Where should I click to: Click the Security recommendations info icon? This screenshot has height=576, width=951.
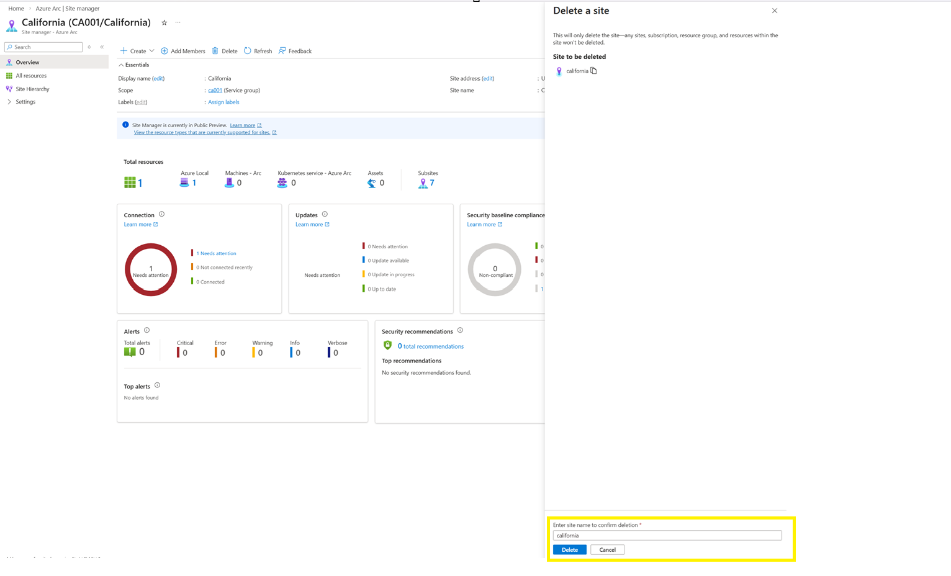point(460,330)
